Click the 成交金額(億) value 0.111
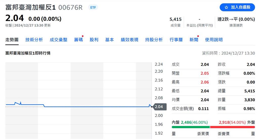This screenshot has height=139, width=259. coord(203,109)
